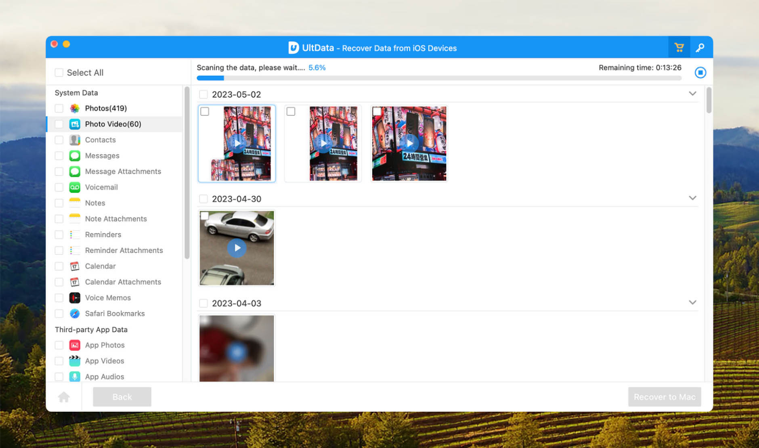
Task: Open the shopping cart in the title bar
Action: point(679,47)
